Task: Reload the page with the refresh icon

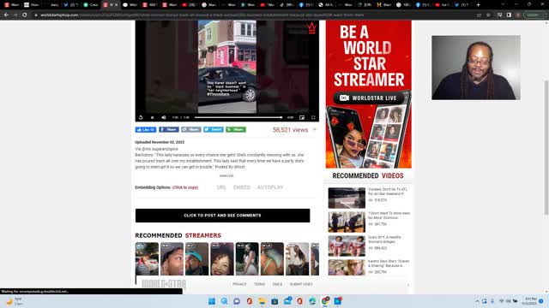Action: click(x=25, y=15)
